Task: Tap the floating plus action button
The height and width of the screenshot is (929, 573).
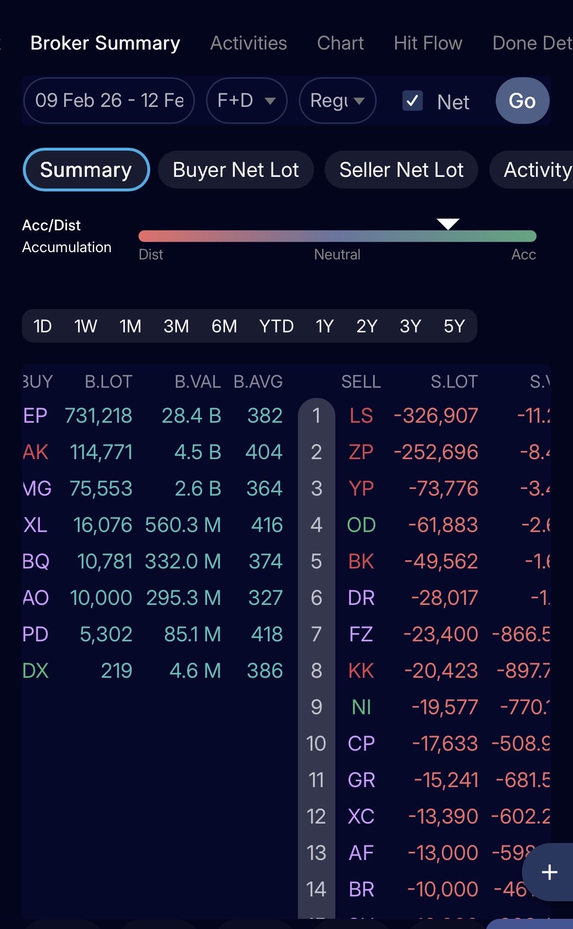Action: point(549,872)
